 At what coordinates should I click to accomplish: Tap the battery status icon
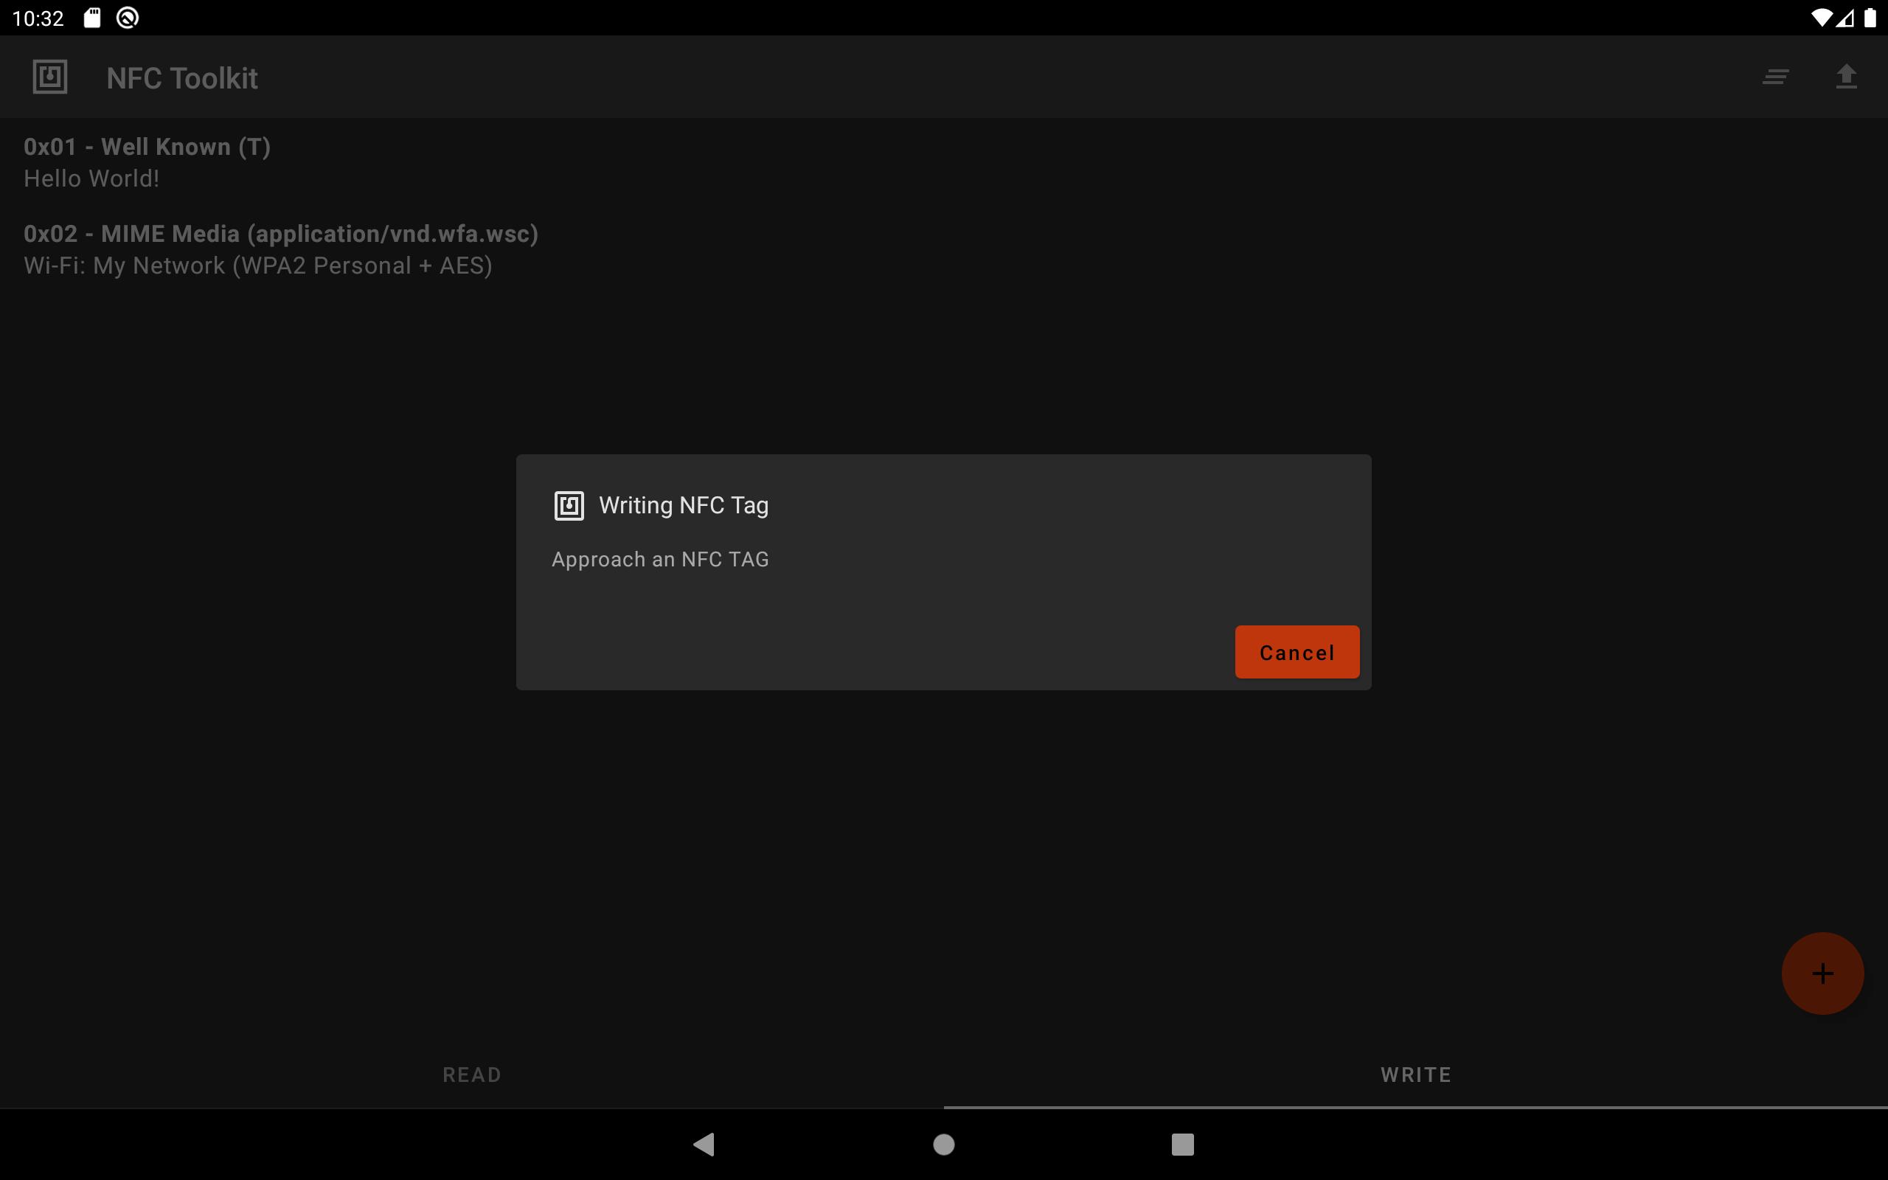(1870, 18)
